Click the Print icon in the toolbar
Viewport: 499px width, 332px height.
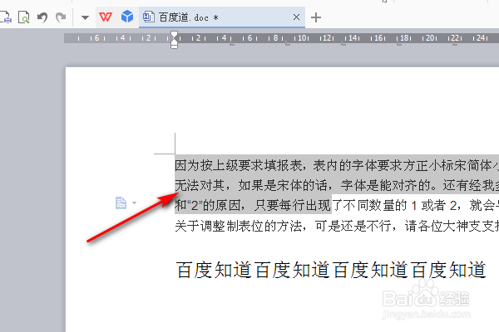click(6, 17)
